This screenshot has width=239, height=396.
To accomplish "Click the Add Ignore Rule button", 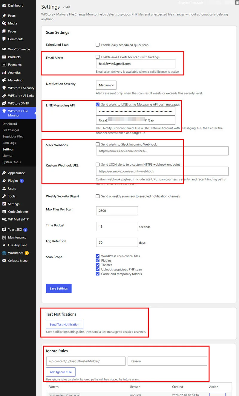I will point(61,372).
